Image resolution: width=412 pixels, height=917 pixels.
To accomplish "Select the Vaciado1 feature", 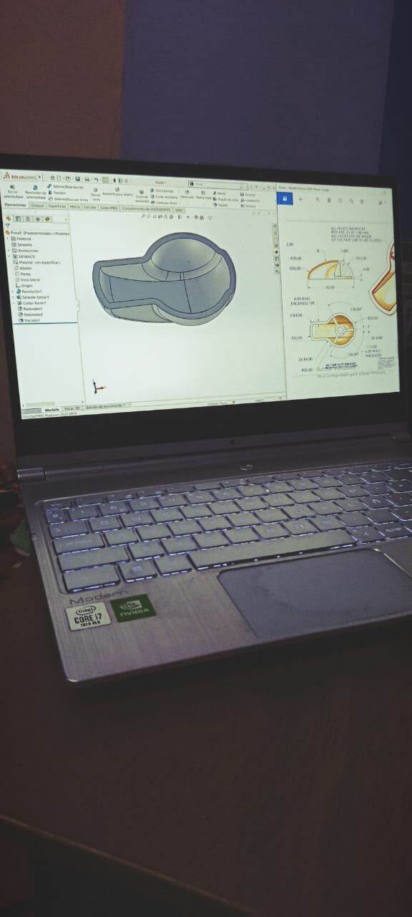I will coord(29,320).
